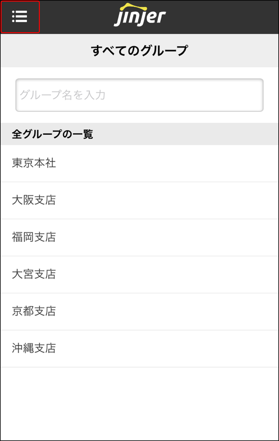
Task: Focus the グループ名を入力 search field
Action: (139, 95)
